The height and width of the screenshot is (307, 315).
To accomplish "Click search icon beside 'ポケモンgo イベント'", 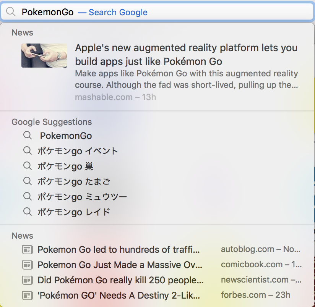I will (27, 151).
